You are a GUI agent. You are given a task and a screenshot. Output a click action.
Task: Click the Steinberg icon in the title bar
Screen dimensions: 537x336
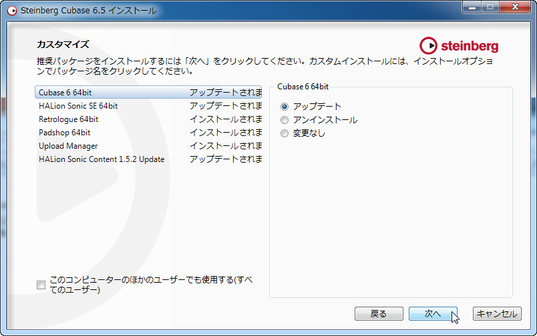[x=12, y=11]
